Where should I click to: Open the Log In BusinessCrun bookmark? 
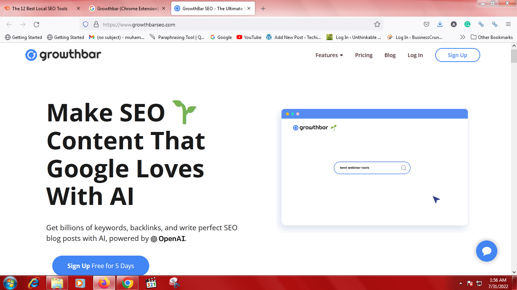point(415,37)
